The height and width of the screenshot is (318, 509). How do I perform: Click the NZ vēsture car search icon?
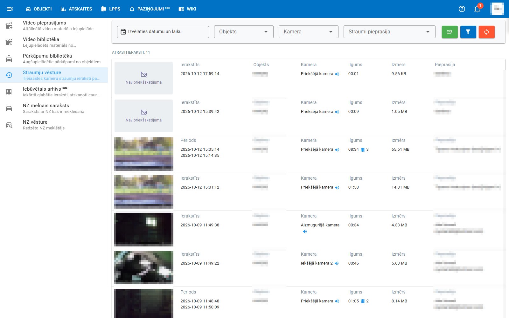9,125
